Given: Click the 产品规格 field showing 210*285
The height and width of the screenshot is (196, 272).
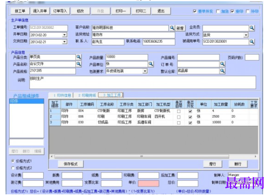Looking at the screenshot, I should click(53, 71).
